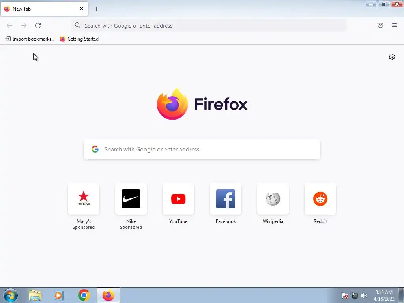This screenshot has width=404, height=303.
Task: Open the YouTube shortcut tile
Action: (178, 199)
